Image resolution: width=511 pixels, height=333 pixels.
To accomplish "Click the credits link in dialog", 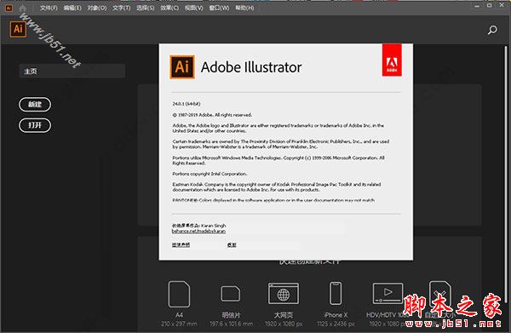I will (x=232, y=244).
